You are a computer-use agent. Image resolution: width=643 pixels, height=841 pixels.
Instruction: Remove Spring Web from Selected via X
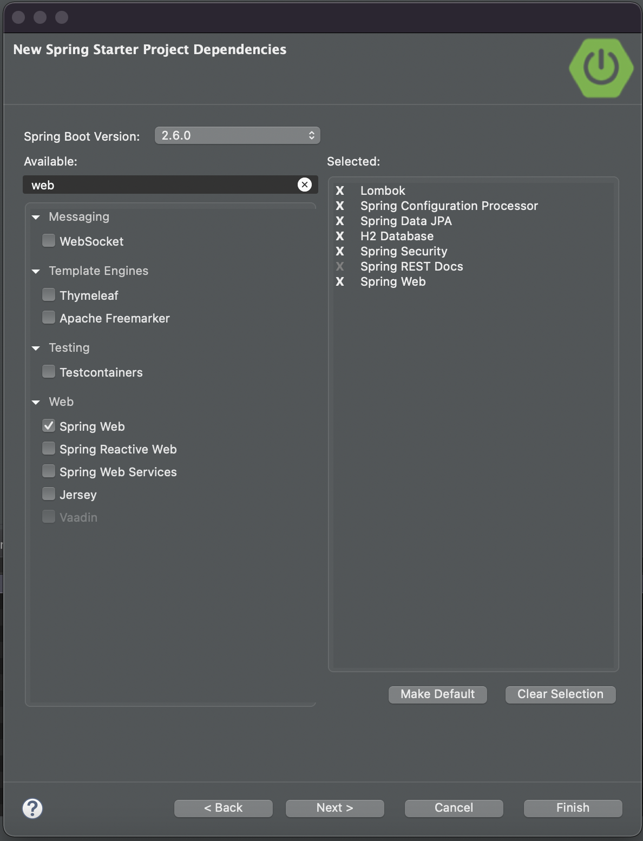click(340, 281)
